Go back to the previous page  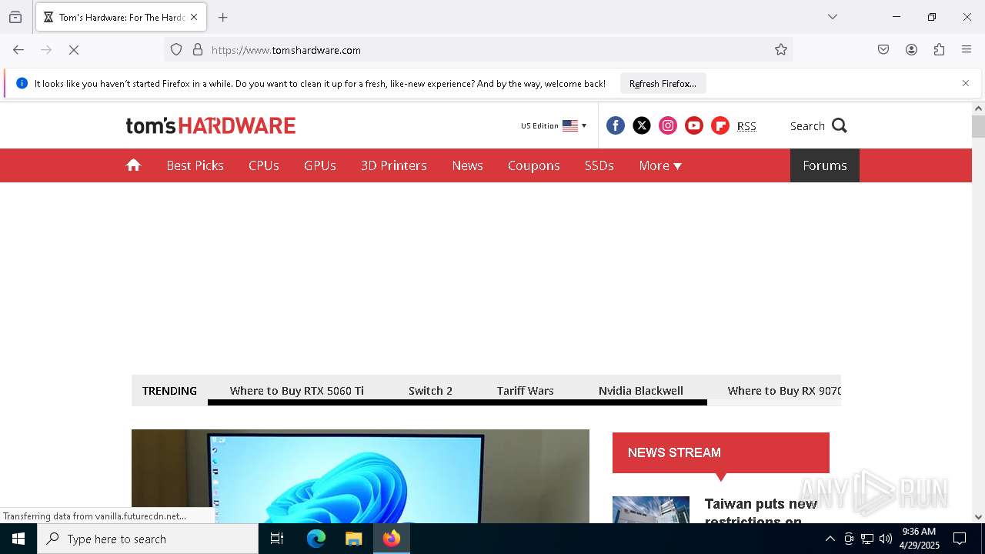point(18,50)
